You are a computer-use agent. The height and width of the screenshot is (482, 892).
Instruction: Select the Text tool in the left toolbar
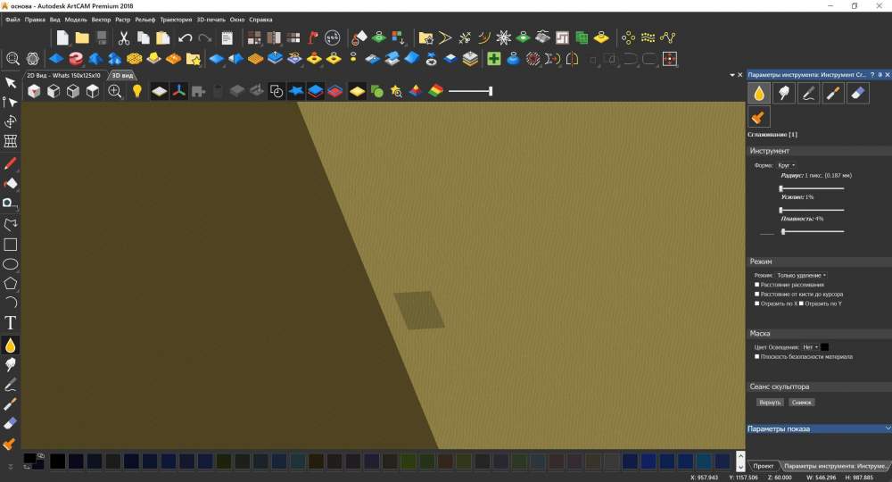11,323
